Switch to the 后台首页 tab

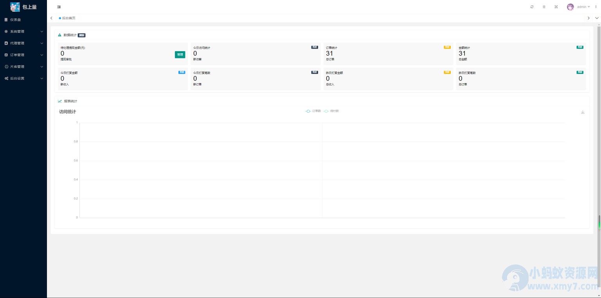pyautogui.click(x=67, y=18)
